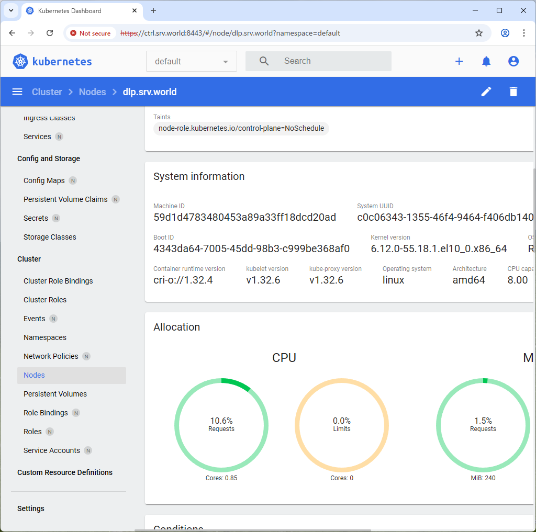Open Persistent Volumes
The height and width of the screenshot is (532, 536).
(x=55, y=394)
